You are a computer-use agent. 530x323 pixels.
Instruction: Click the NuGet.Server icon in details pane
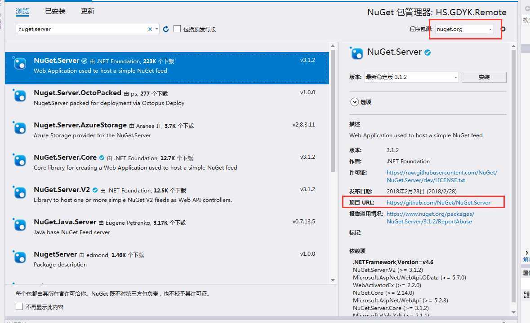[356, 53]
